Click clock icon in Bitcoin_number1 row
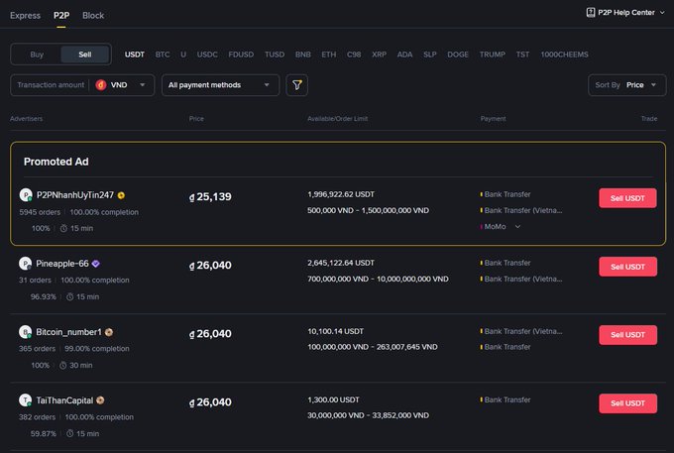This screenshot has width=674, height=453. tap(62, 366)
